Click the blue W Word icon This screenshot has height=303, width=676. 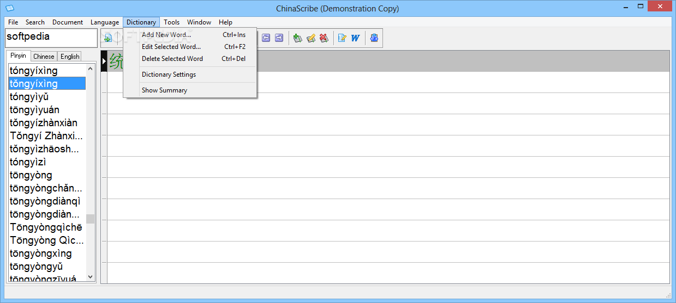pyautogui.click(x=355, y=38)
